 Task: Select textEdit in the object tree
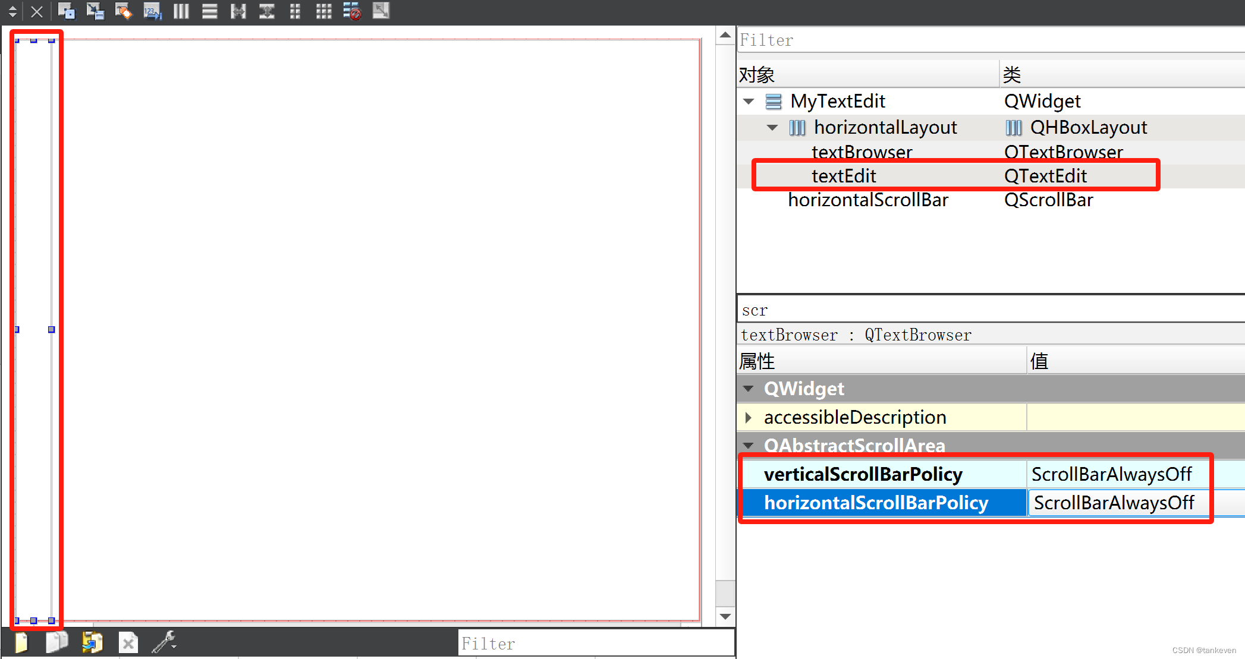[x=844, y=176]
